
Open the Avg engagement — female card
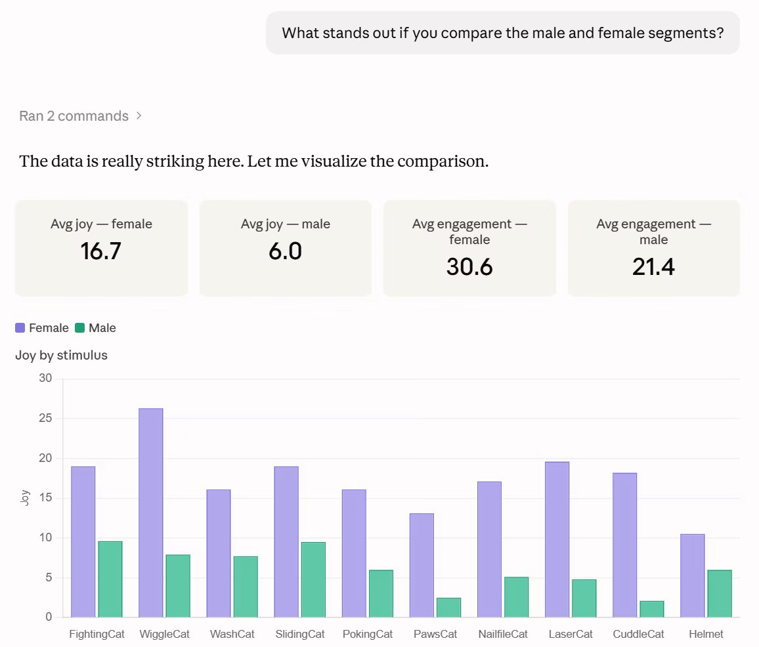pyautogui.click(x=469, y=248)
